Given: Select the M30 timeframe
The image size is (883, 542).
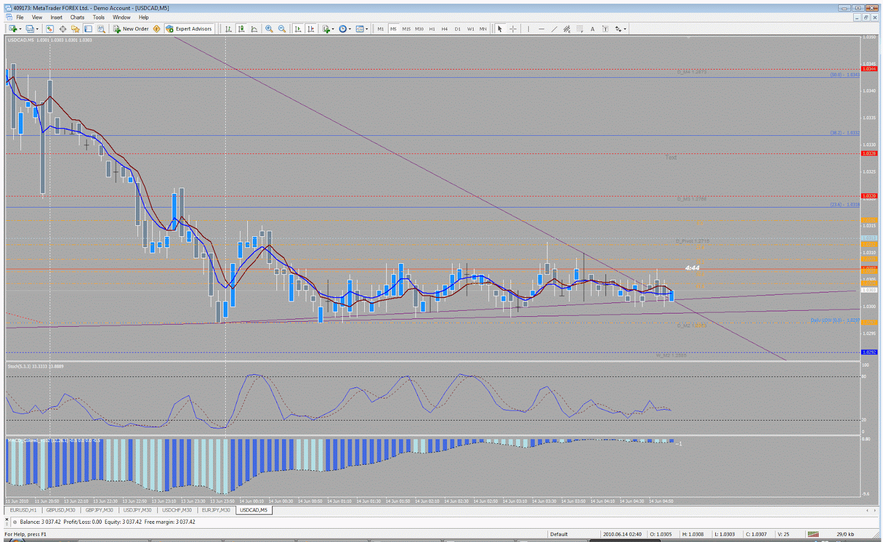Looking at the screenshot, I should coord(419,29).
